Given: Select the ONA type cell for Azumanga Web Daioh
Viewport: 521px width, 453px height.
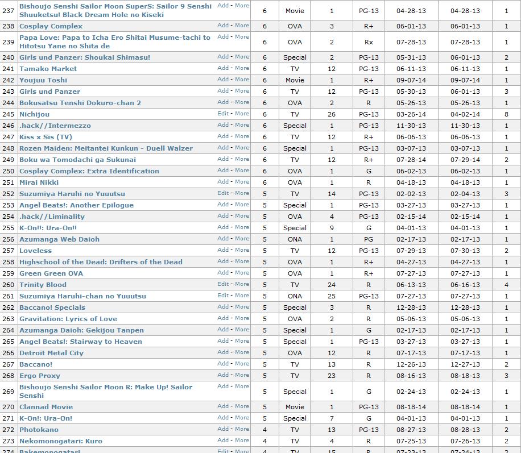Looking at the screenshot, I should pyautogui.click(x=295, y=239).
